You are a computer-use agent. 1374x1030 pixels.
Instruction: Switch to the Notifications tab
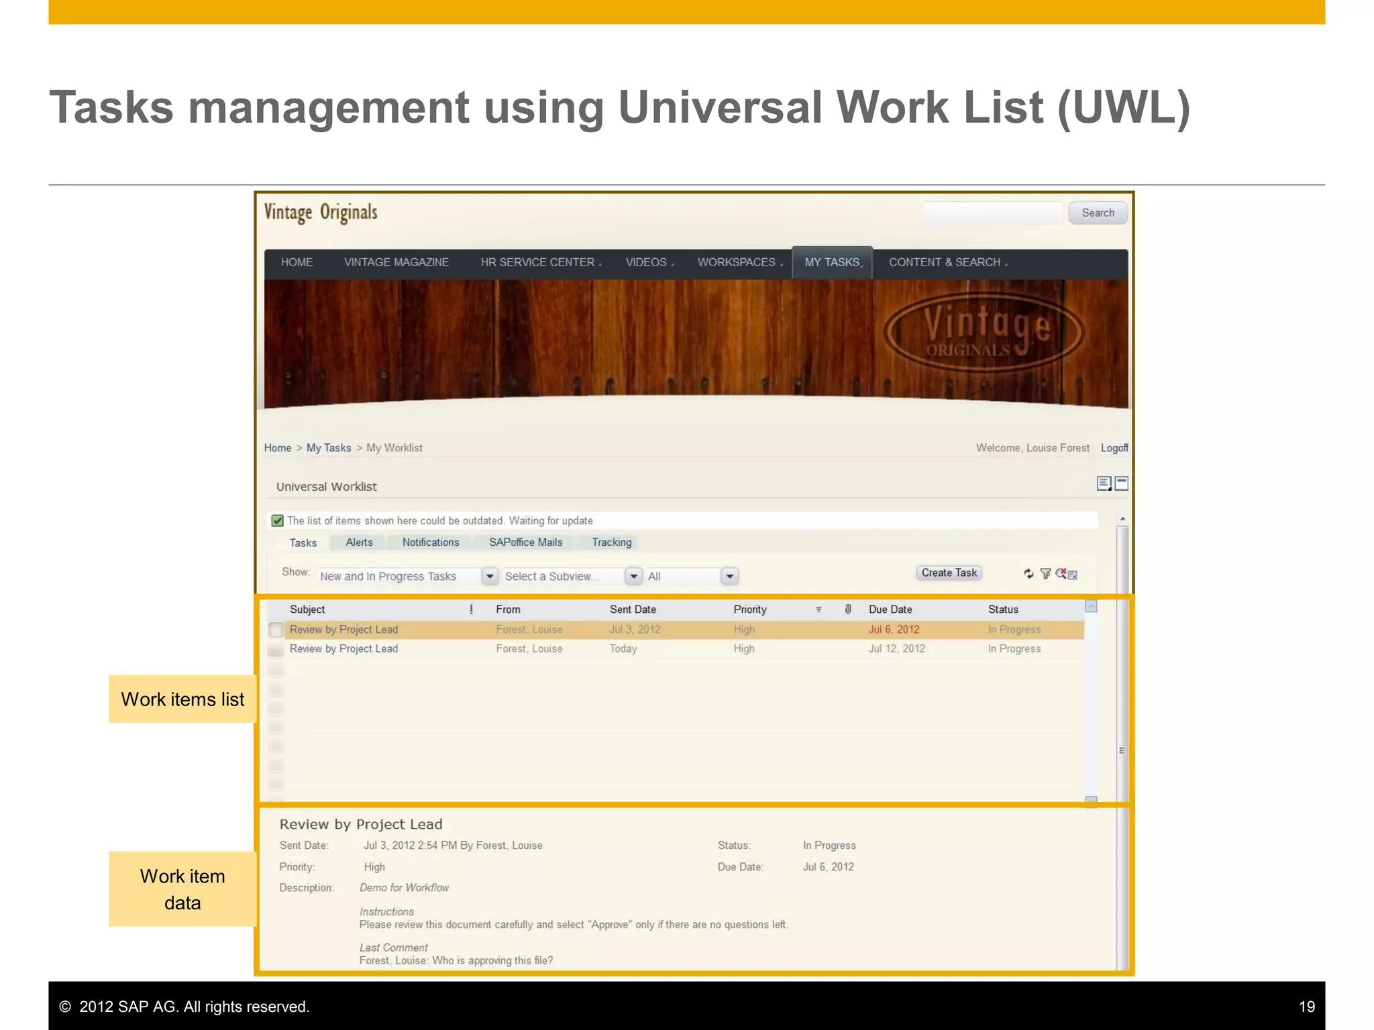[x=431, y=542]
